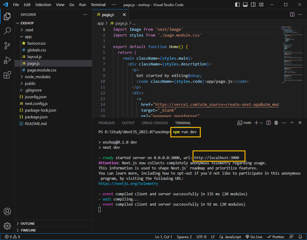Open globals.css file
The height and width of the screenshot is (240, 307).
[x=53, y=50]
